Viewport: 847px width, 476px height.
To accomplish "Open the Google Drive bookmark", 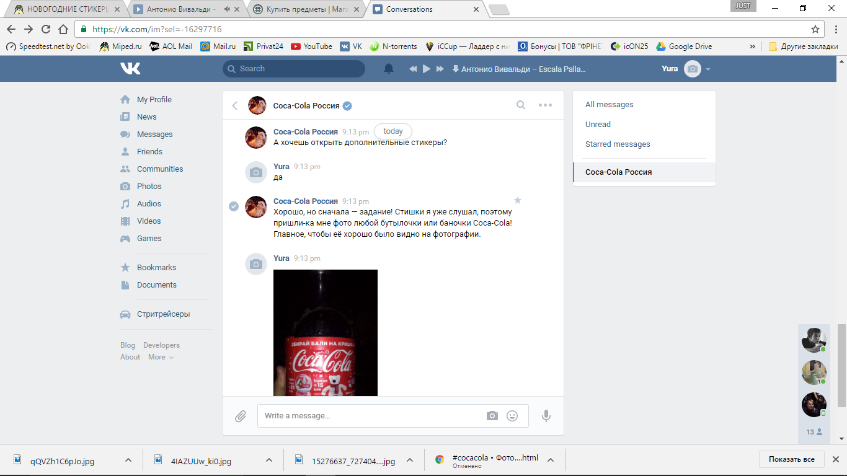I will point(684,46).
